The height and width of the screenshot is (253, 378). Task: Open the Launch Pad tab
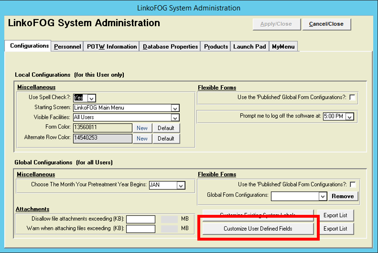pos(249,47)
